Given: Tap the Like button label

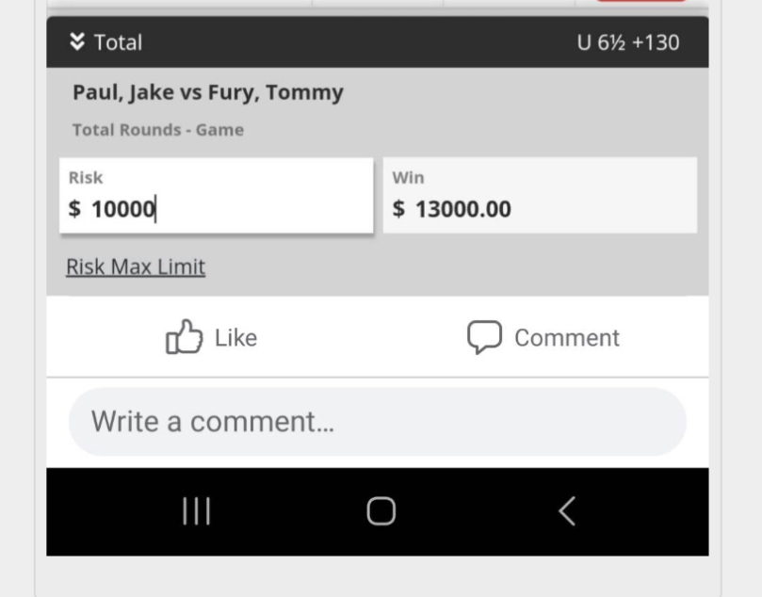Looking at the screenshot, I should pyautogui.click(x=236, y=338).
